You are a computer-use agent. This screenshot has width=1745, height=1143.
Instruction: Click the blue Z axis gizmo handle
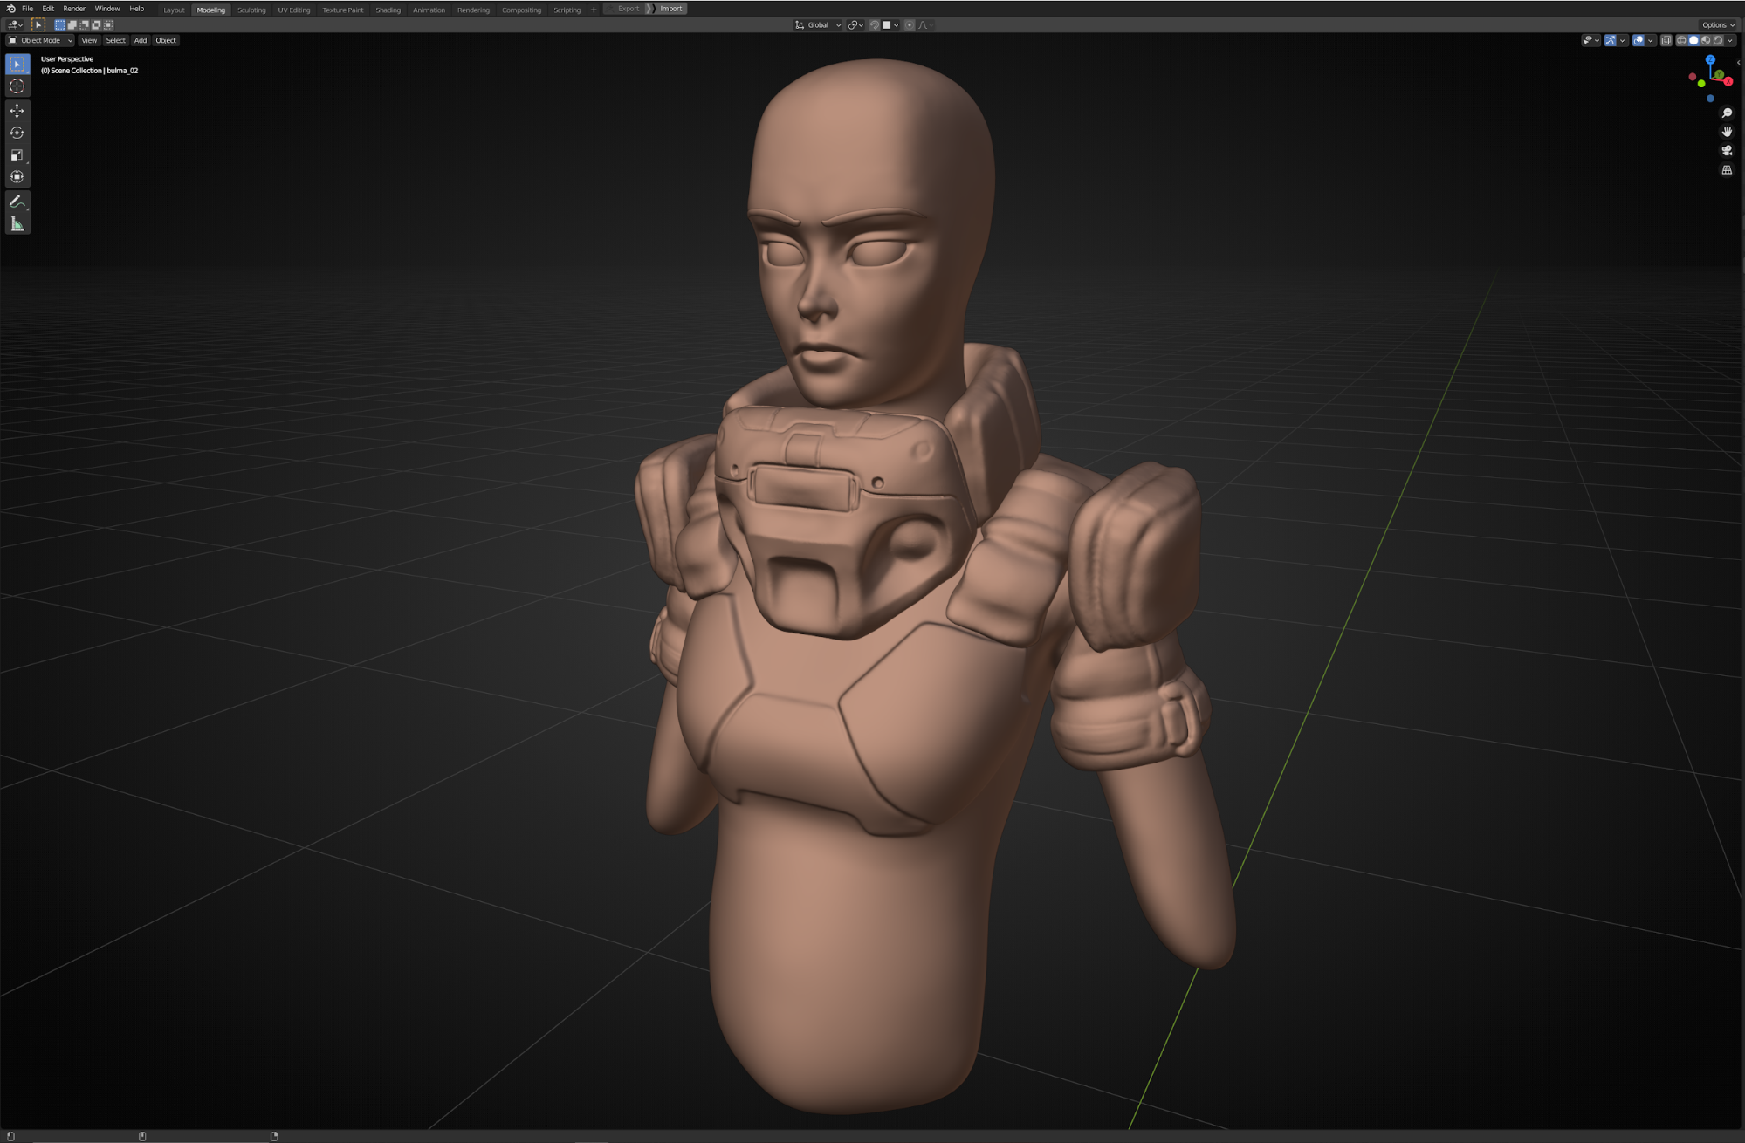coord(1710,59)
